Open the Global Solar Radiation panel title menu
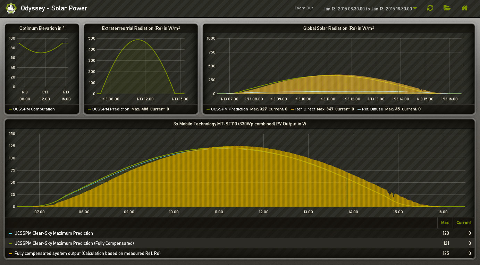The height and width of the screenshot is (265, 480). pyautogui.click(x=338, y=28)
